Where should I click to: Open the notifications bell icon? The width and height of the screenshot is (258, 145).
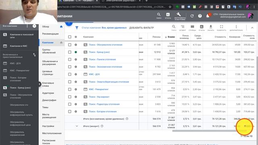(x=208, y=16)
